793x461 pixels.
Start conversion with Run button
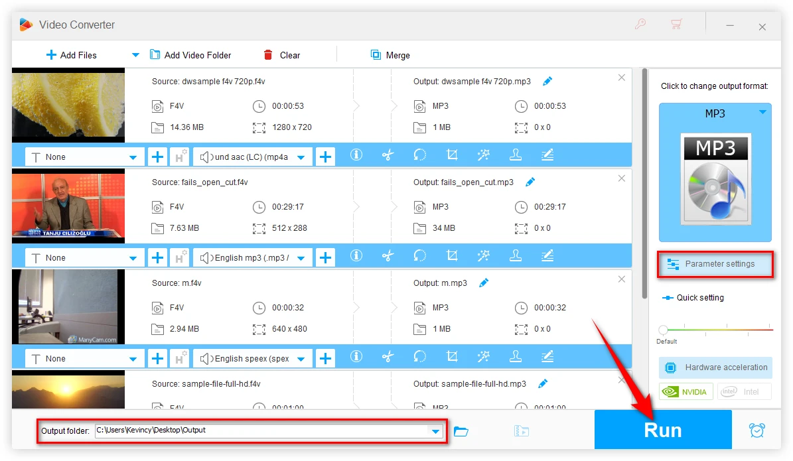pyautogui.click(x=663, y=430)
